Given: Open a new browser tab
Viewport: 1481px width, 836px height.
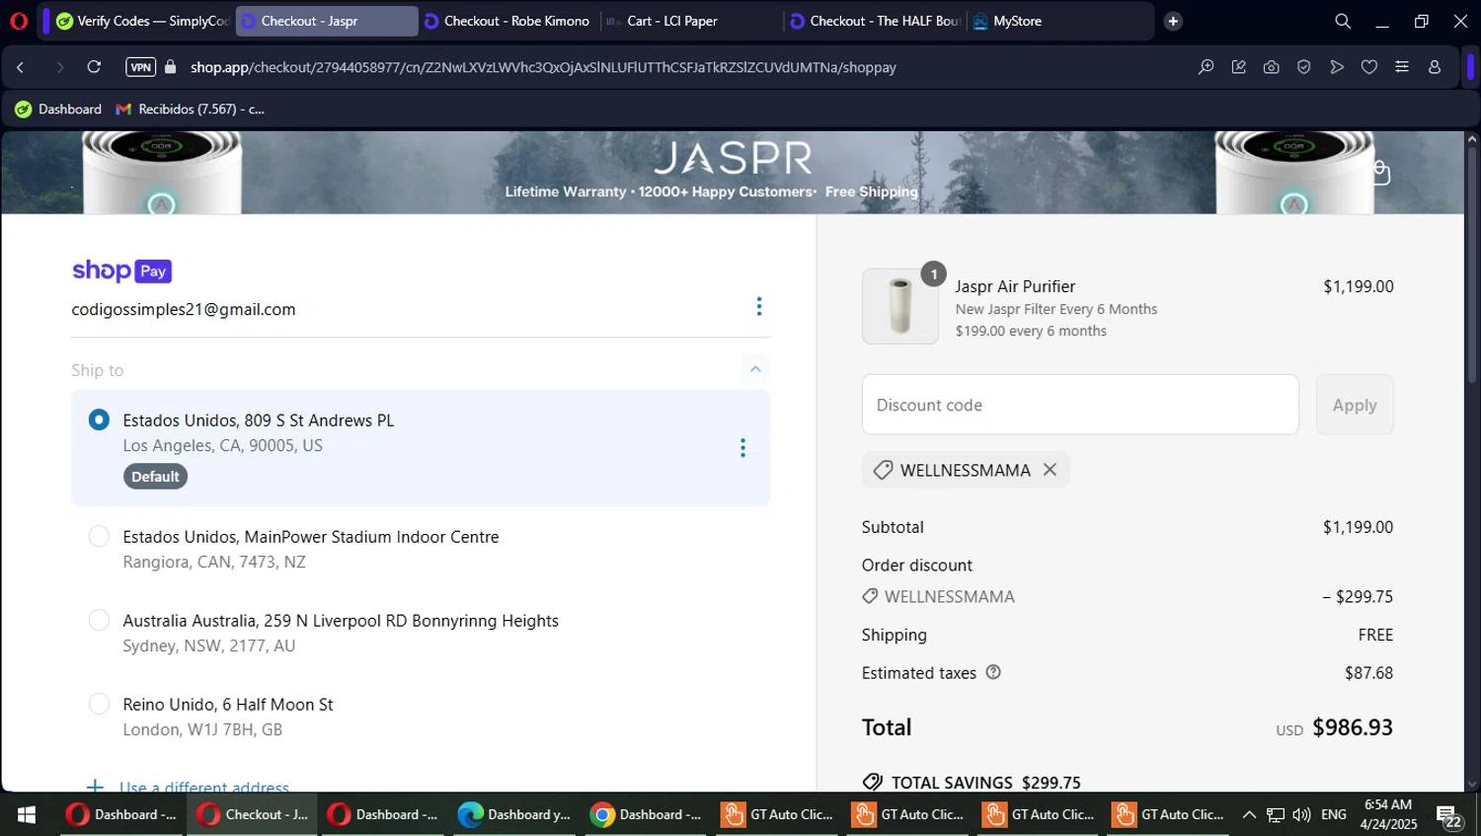Looking at the screenshot, I should 1173,21.
